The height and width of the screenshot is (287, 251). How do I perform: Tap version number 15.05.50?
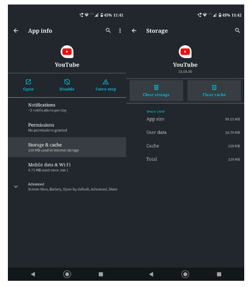click(x=185, y=72)
